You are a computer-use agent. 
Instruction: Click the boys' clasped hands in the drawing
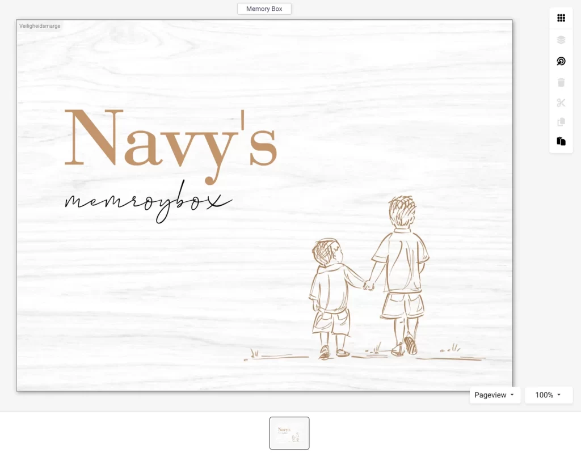369,285
